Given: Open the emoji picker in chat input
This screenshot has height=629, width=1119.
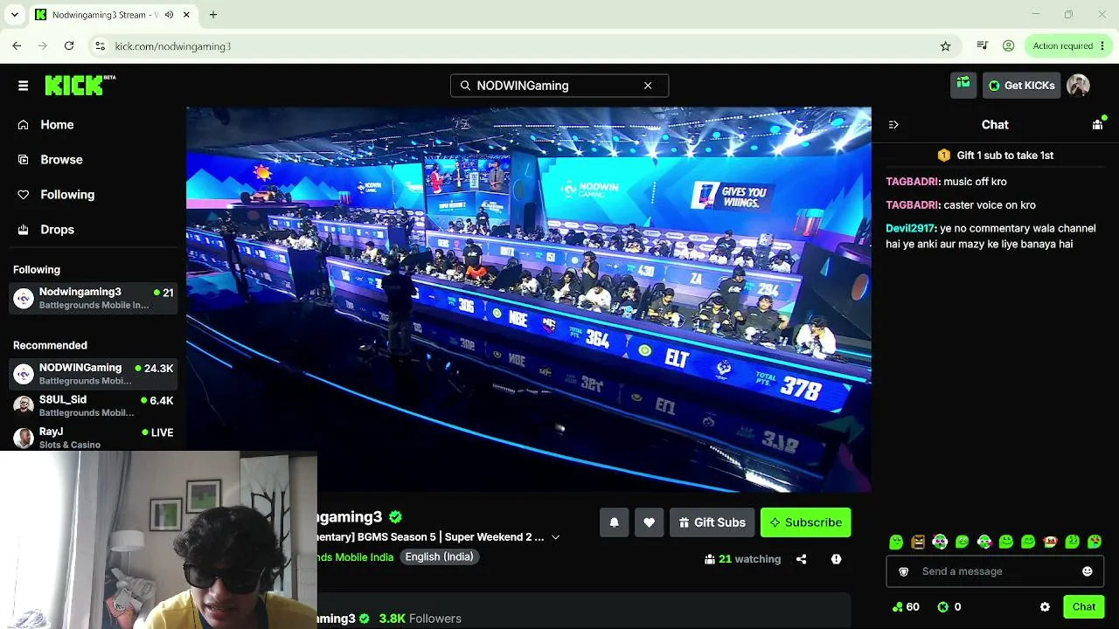Looking at the screenshot, I should coord(1088,571).
